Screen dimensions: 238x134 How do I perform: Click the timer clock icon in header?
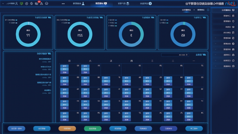[x=26, y=4]
